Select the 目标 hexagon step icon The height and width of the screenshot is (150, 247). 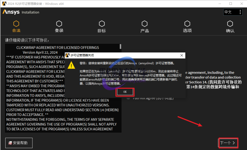pyautogui.click(x=102, y=24)
